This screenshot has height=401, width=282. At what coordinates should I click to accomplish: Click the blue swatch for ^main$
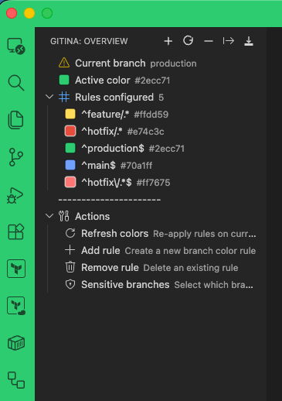(70, 165)
